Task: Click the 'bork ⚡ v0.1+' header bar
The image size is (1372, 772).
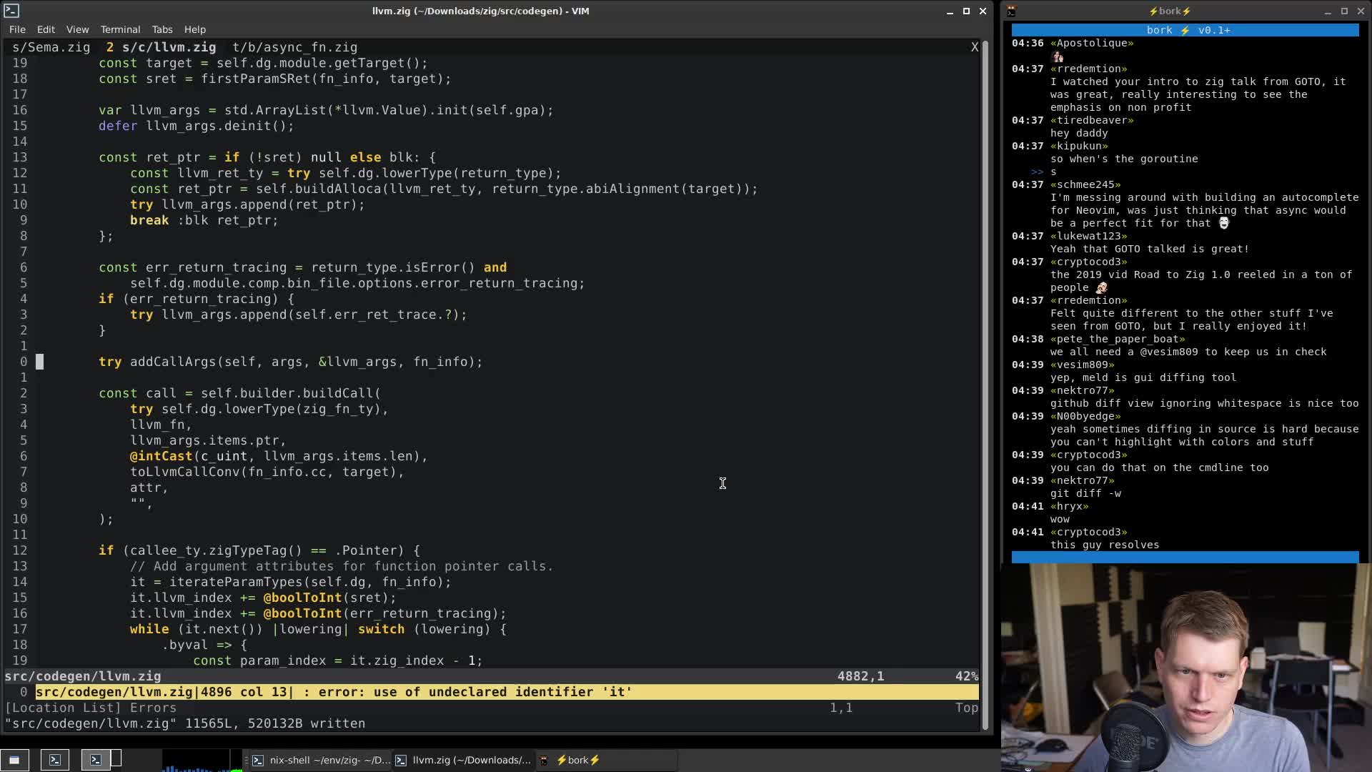Action: coord(1185,30)
